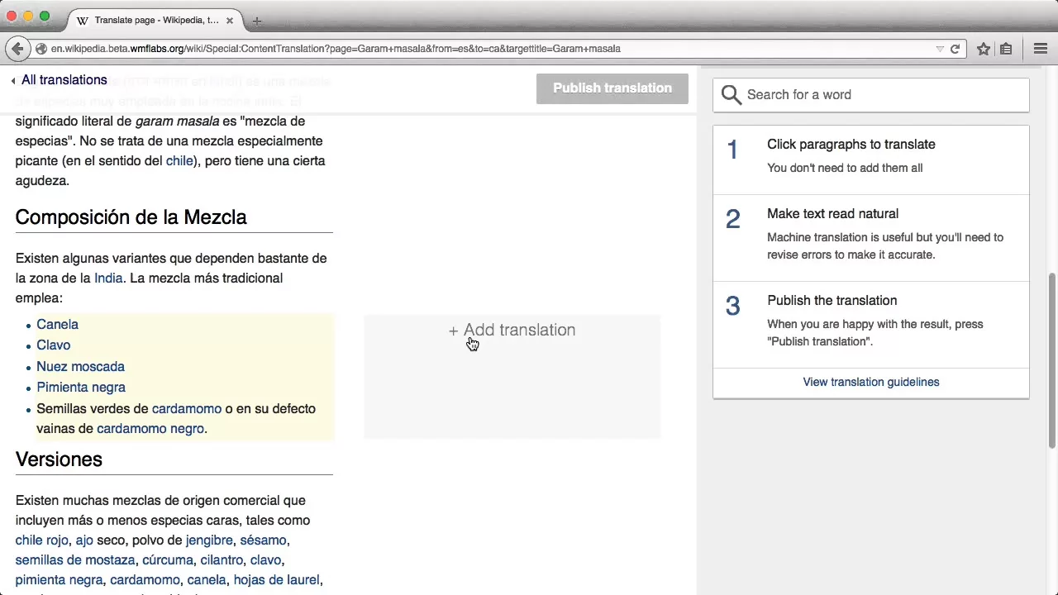The width and height of the screenshot is (1058, 595).
Task: Open the ajo link
Action: point(84,540)
